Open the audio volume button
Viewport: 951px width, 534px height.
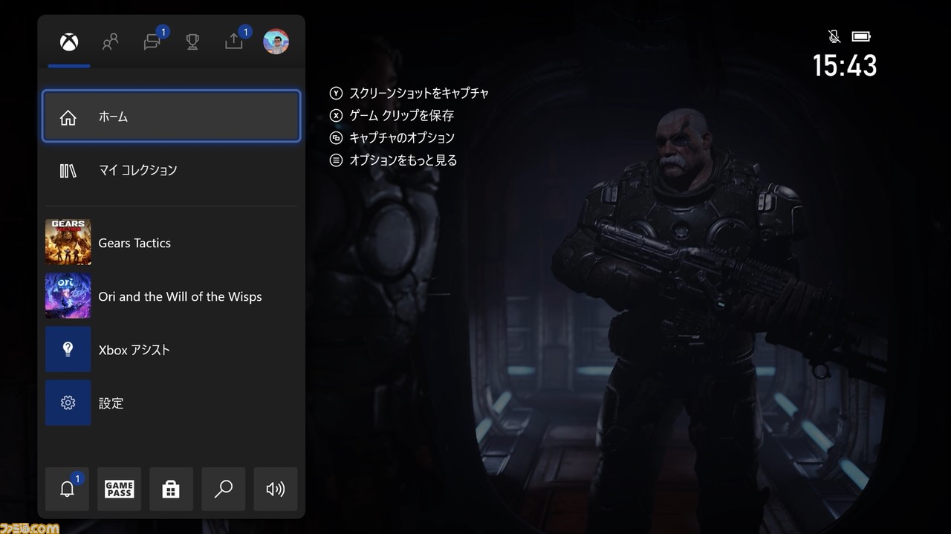pyautogui.click(x=276, y=489)
